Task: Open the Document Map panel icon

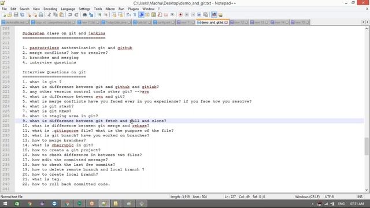Action: 153,14
